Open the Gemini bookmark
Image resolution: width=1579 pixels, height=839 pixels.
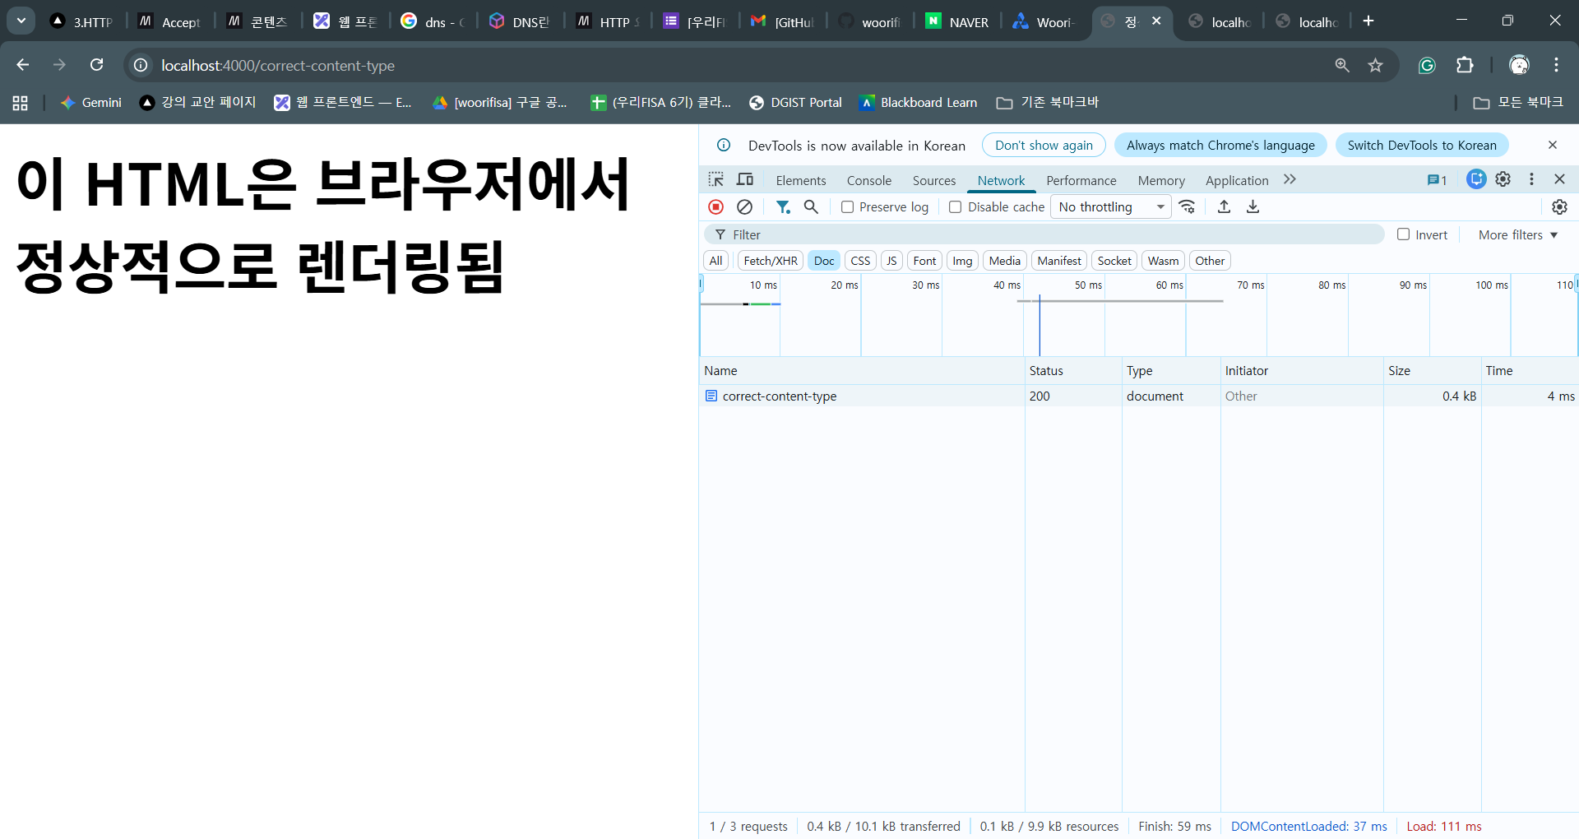(x=91, y=103)
